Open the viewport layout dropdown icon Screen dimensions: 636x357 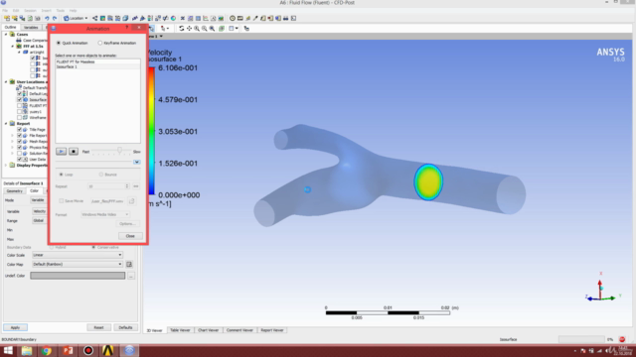click(x=234, y=29)
